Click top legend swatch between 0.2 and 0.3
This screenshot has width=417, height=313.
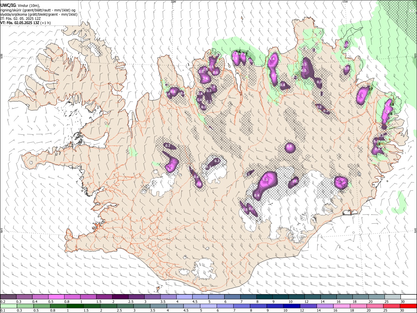tap(8, 297)
